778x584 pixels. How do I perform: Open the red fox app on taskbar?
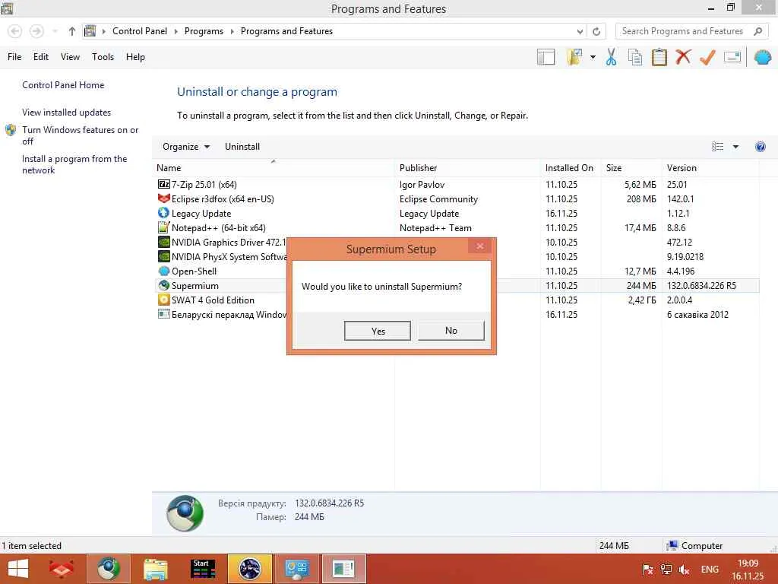(x=61, y=569)
